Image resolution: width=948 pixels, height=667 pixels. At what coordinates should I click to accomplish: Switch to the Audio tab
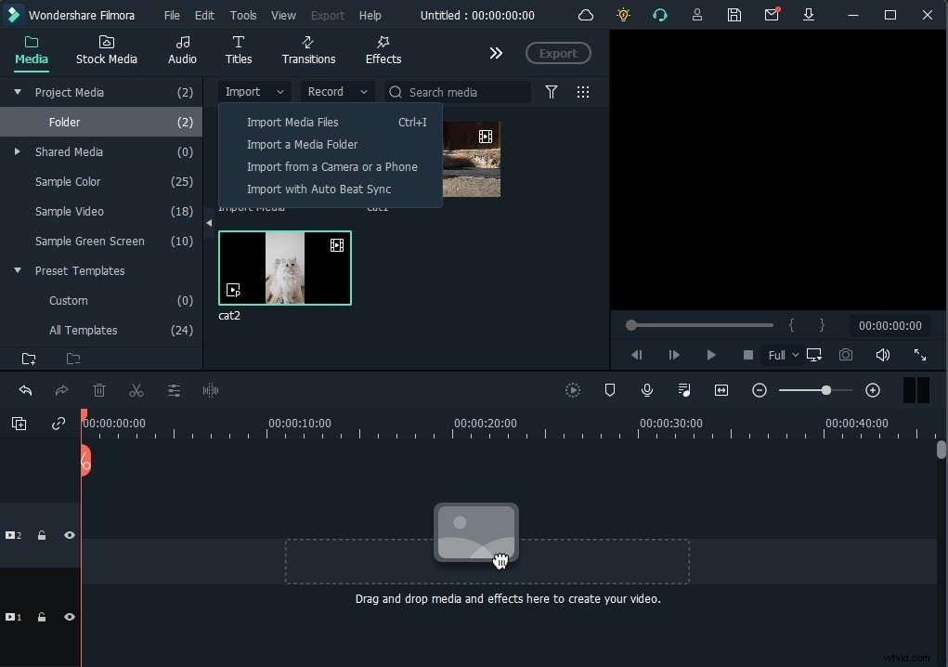[182, 51]
